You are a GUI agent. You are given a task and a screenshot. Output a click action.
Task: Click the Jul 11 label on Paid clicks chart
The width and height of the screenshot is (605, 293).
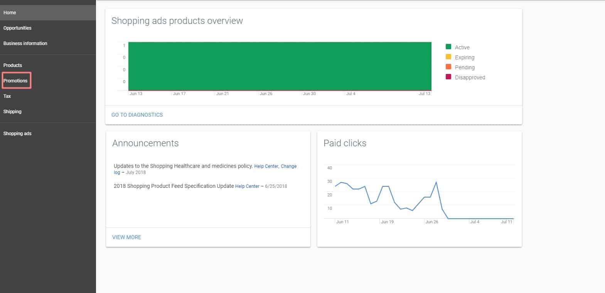coord(507,222)
